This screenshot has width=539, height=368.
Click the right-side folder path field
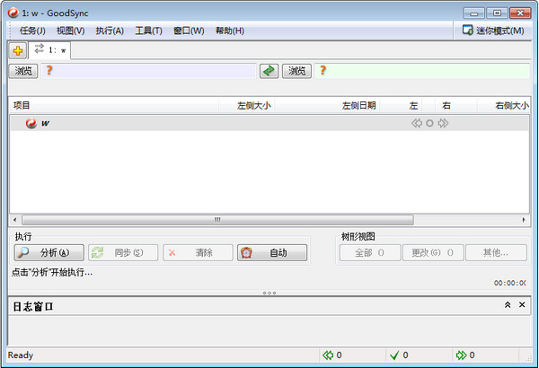[x=422, y=71]
